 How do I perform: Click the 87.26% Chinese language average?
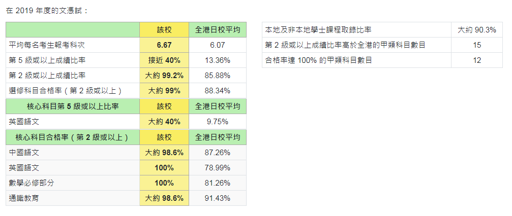218,153
